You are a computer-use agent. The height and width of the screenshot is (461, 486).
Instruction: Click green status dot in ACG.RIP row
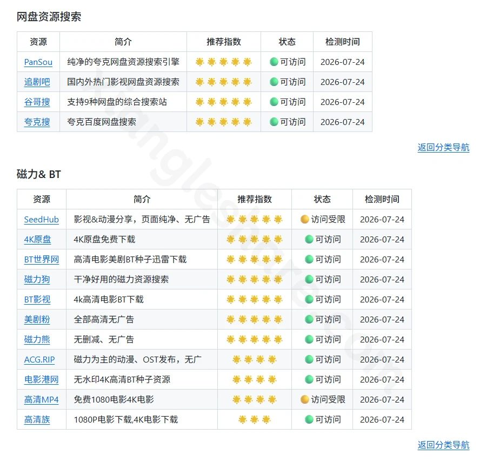309,359
